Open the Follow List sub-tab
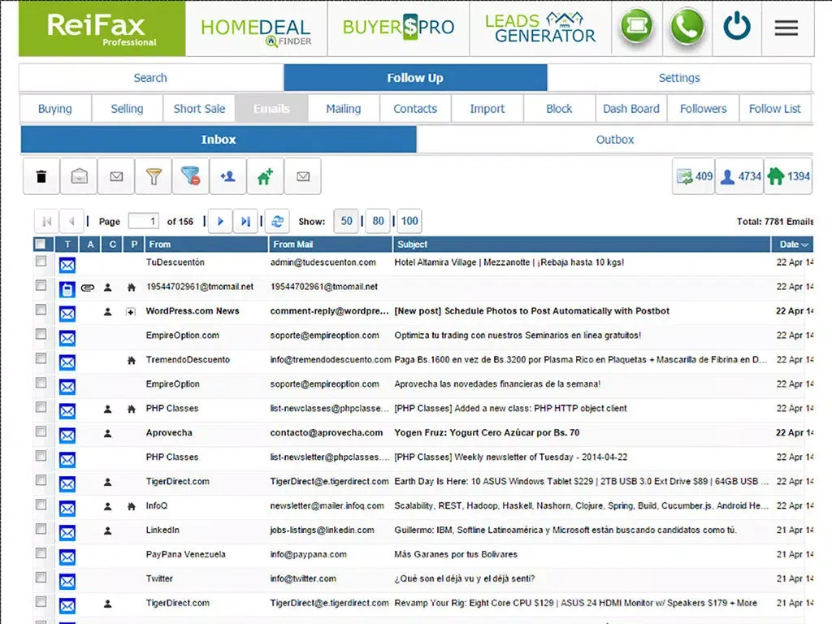The height and width of the screenshot is (624, 832). tap(774, 109)
